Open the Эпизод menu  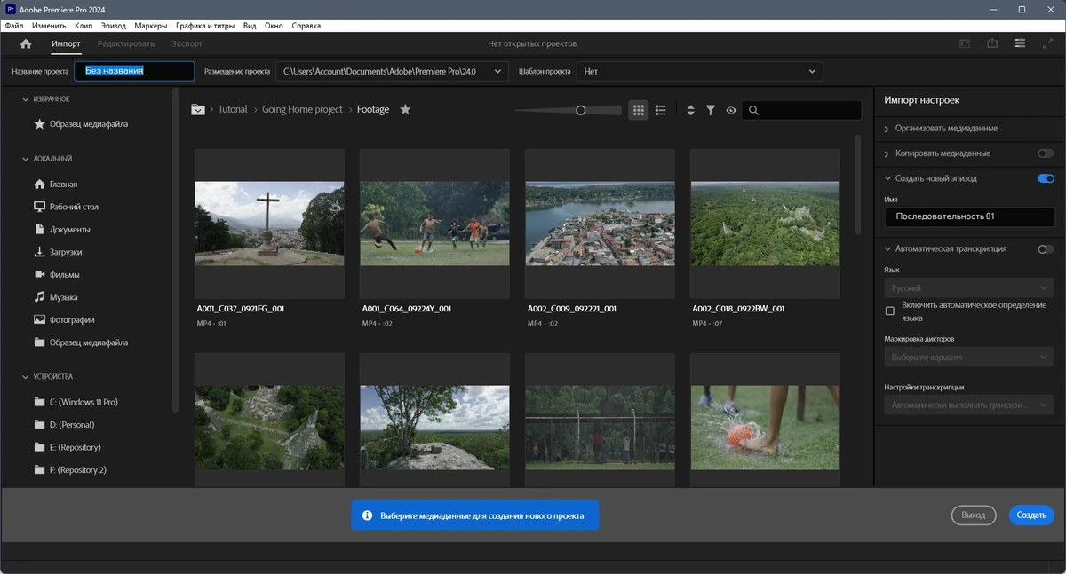(x=114, y=26)
